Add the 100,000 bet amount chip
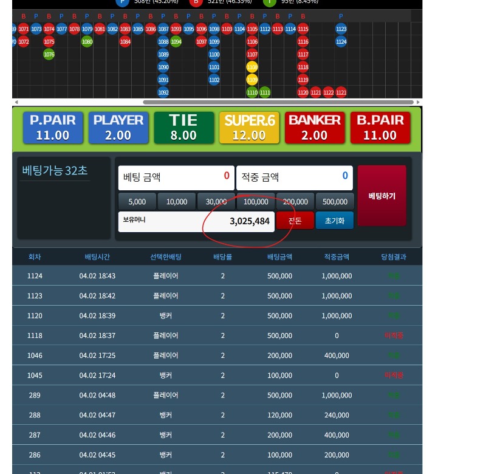The height and width of the screenshot is (474, 486). coord(256,202)
